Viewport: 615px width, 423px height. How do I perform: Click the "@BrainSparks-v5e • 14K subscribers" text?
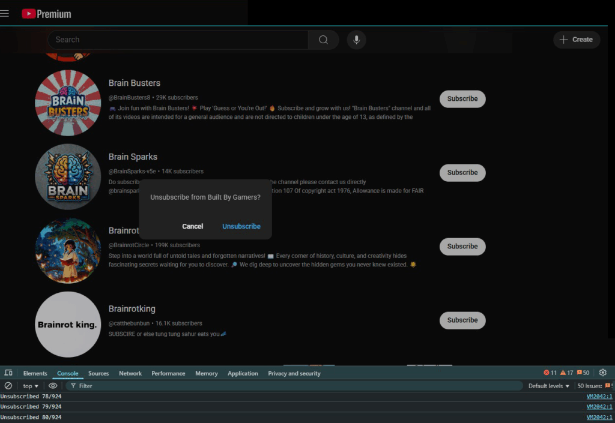(156, 172)
